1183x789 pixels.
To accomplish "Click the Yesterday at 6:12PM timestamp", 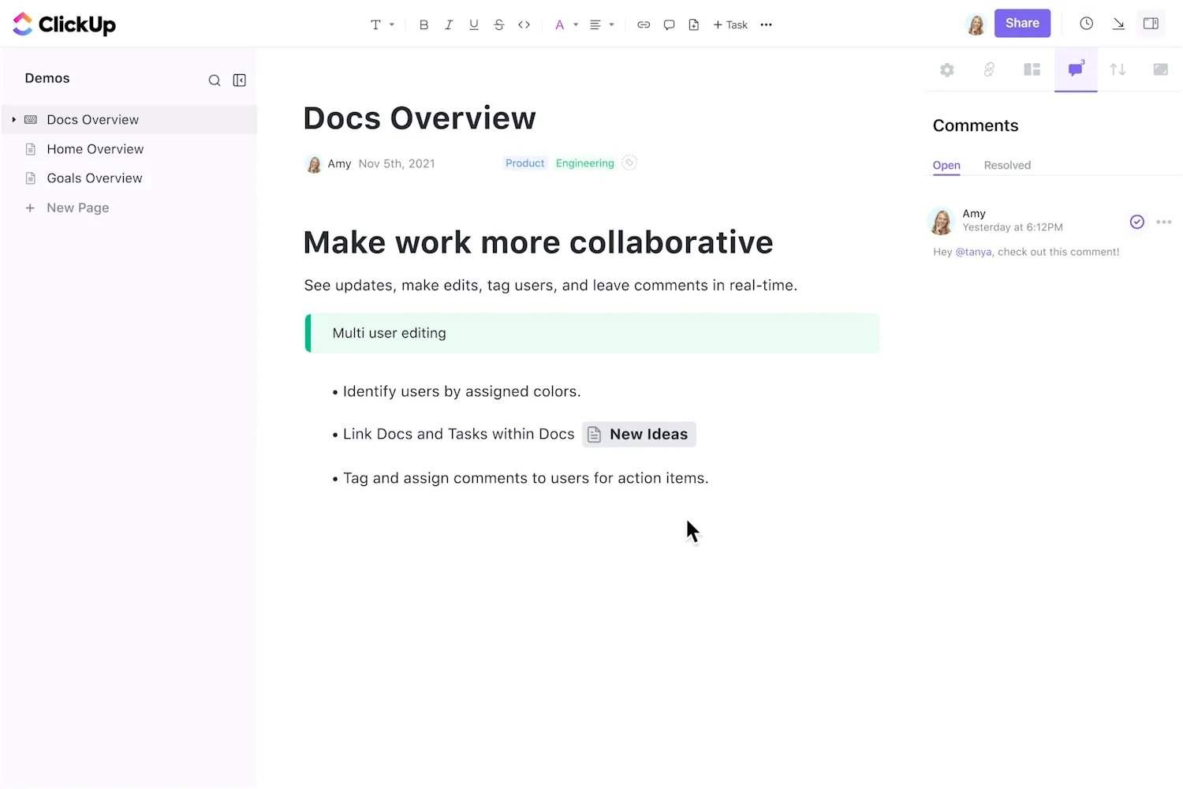I will point(1013,227).
